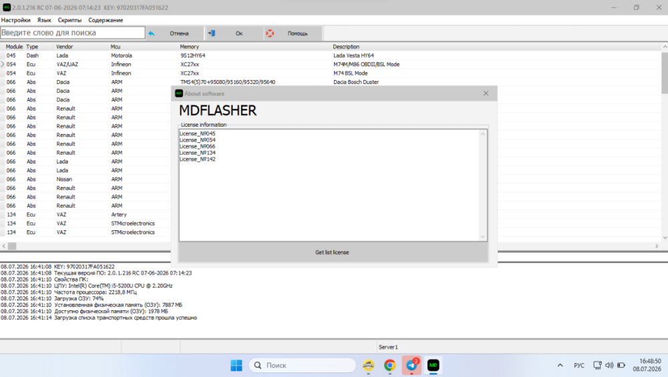Open the Содержание menu
The image size is (668, 377).
106,20
